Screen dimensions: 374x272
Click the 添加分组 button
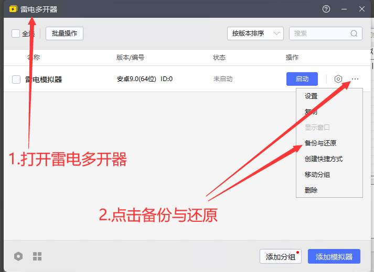[281, 256]
